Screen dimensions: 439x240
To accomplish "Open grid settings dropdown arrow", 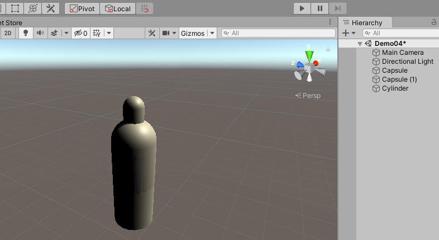I will (109, 33).
